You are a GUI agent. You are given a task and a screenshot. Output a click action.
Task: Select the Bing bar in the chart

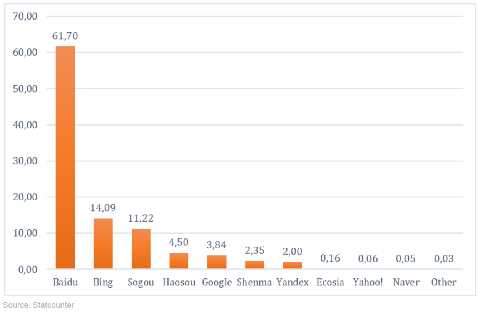click(103, 243)
